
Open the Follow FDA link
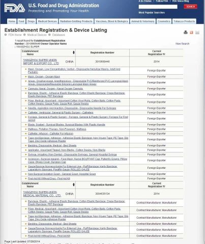[x=162, y=1]
